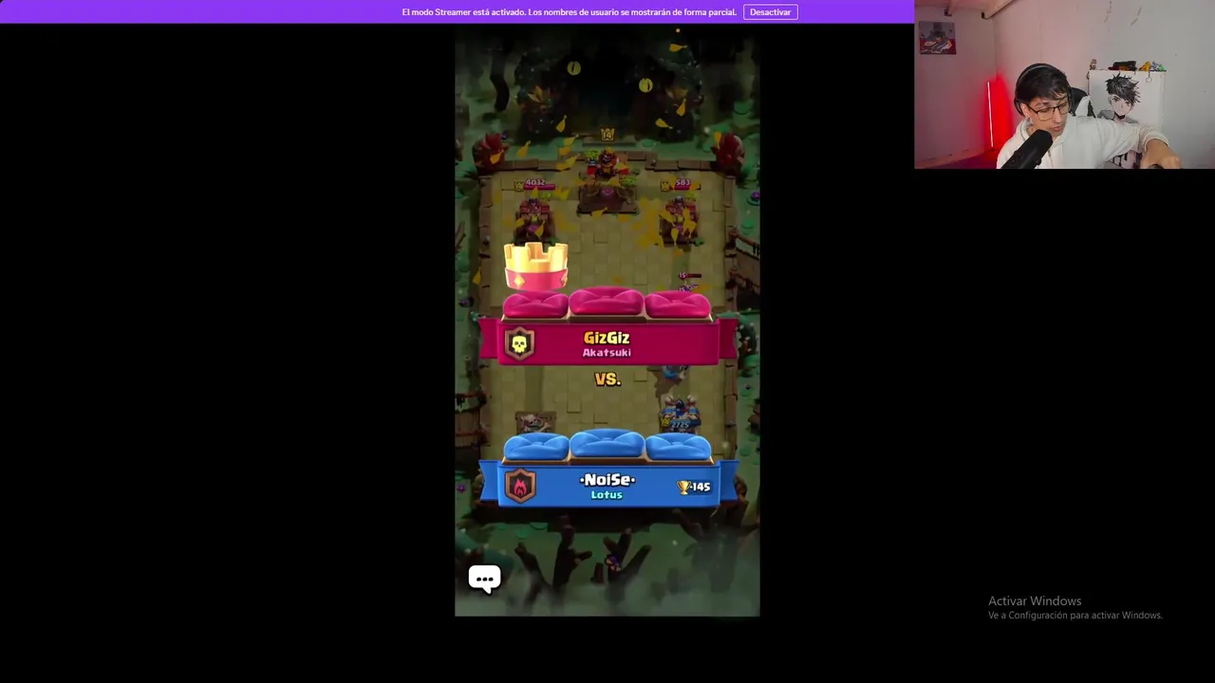Select the GizGiz player name
Viewport: 1215px width, 683px height.
click(607, 338)
